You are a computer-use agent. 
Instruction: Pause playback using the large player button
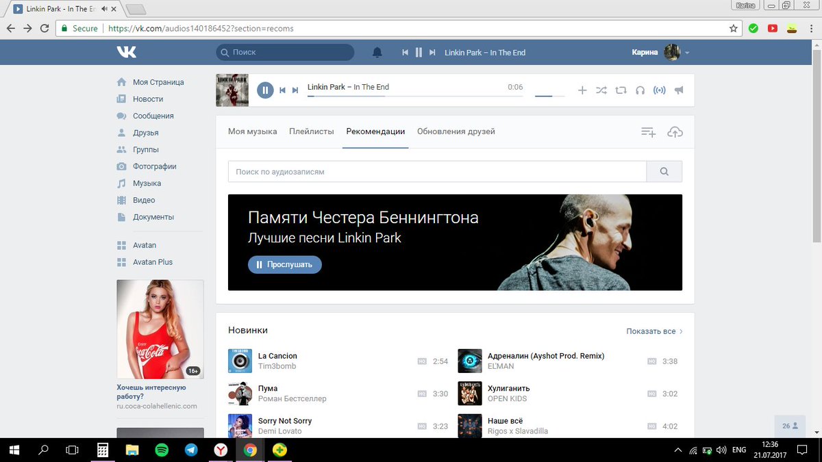coord(265,90)
